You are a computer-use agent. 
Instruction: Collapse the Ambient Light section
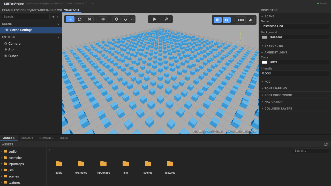click(295, 52)
